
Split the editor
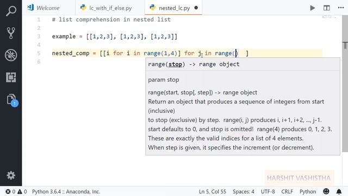click(326, 8)
